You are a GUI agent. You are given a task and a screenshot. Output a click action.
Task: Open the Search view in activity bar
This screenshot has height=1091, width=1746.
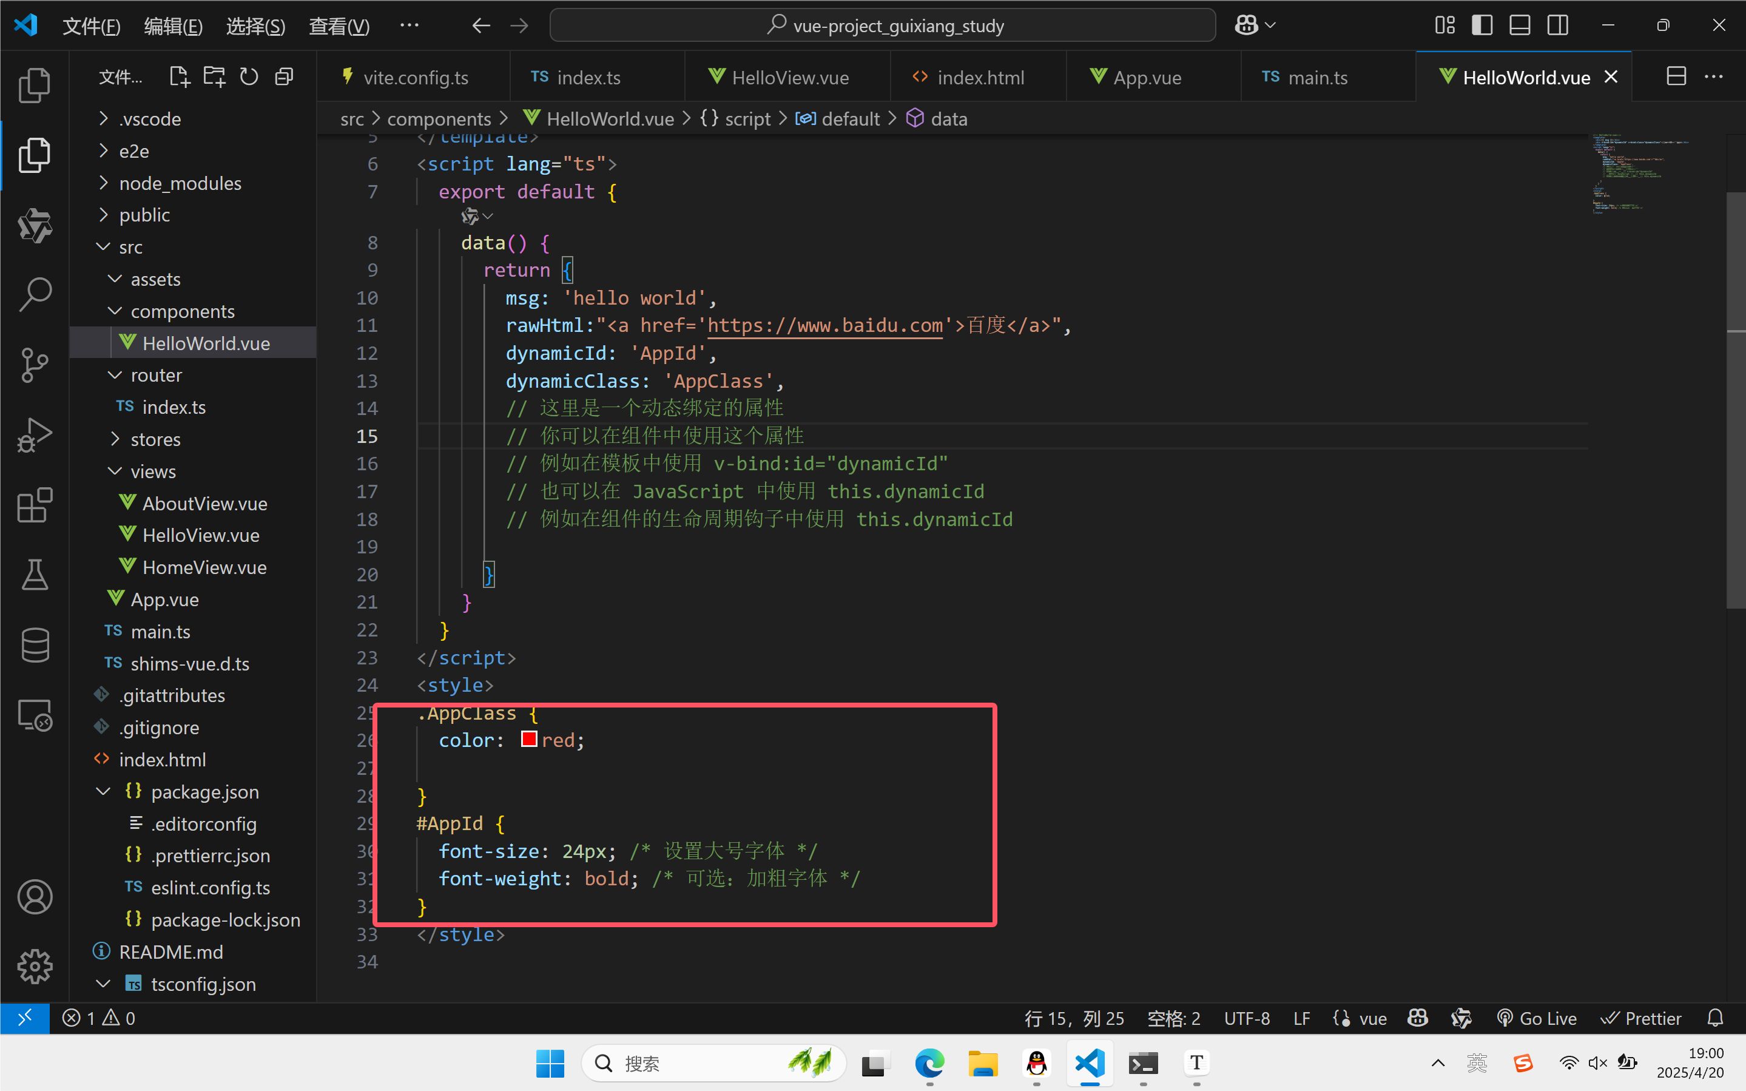click(35, 294)
